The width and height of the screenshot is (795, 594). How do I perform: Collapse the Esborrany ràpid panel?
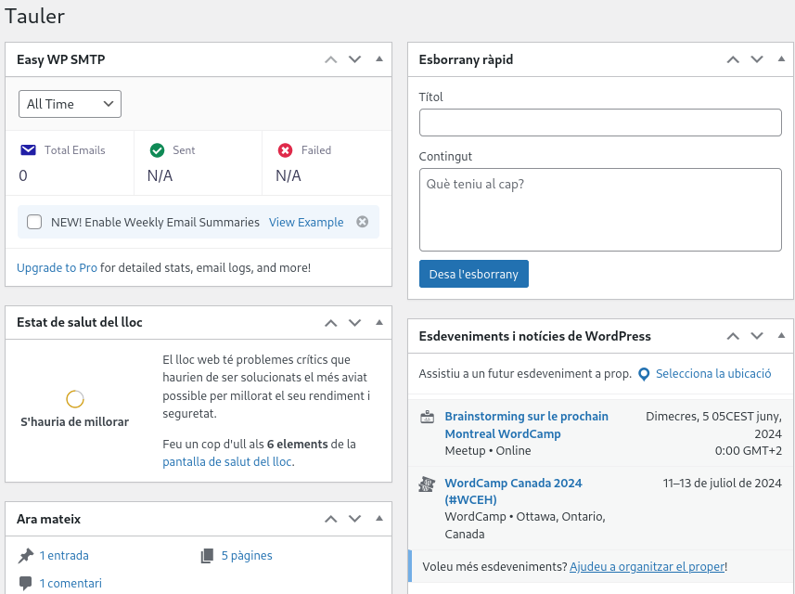[781, 59]
